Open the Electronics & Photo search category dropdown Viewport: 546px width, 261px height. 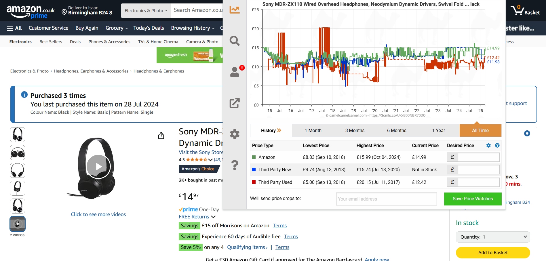click(x=146, y=11)
